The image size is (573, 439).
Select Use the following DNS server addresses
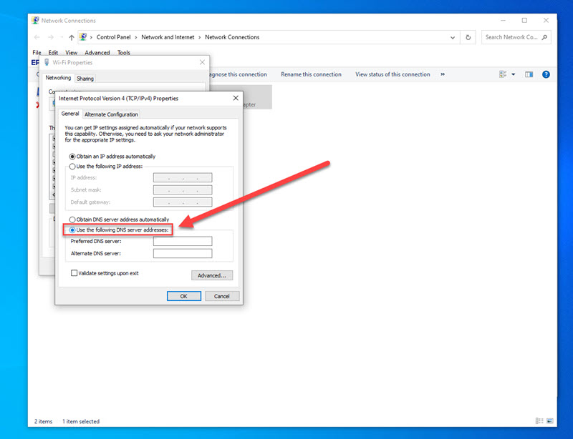click(x=119, y=230)
